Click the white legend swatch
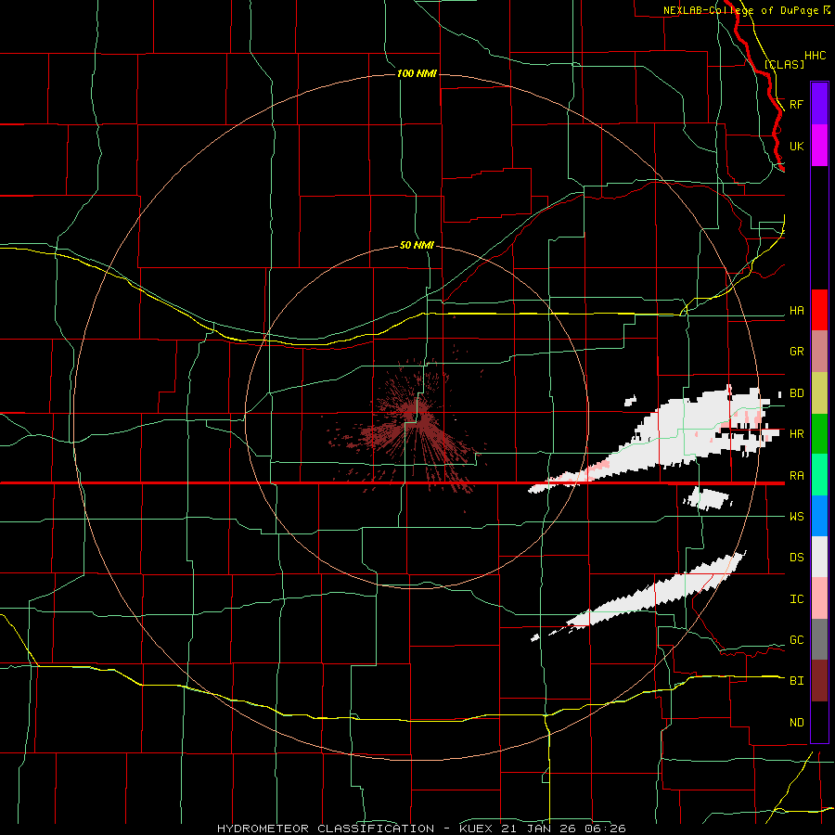 coord(819,557)
